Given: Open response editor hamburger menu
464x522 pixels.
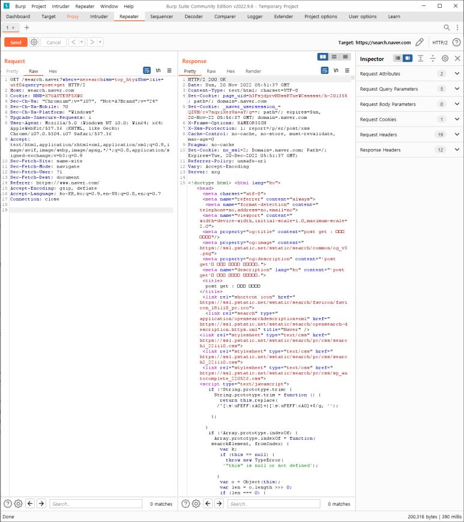Looking at the screenshot, I should [x=348, y=70].
